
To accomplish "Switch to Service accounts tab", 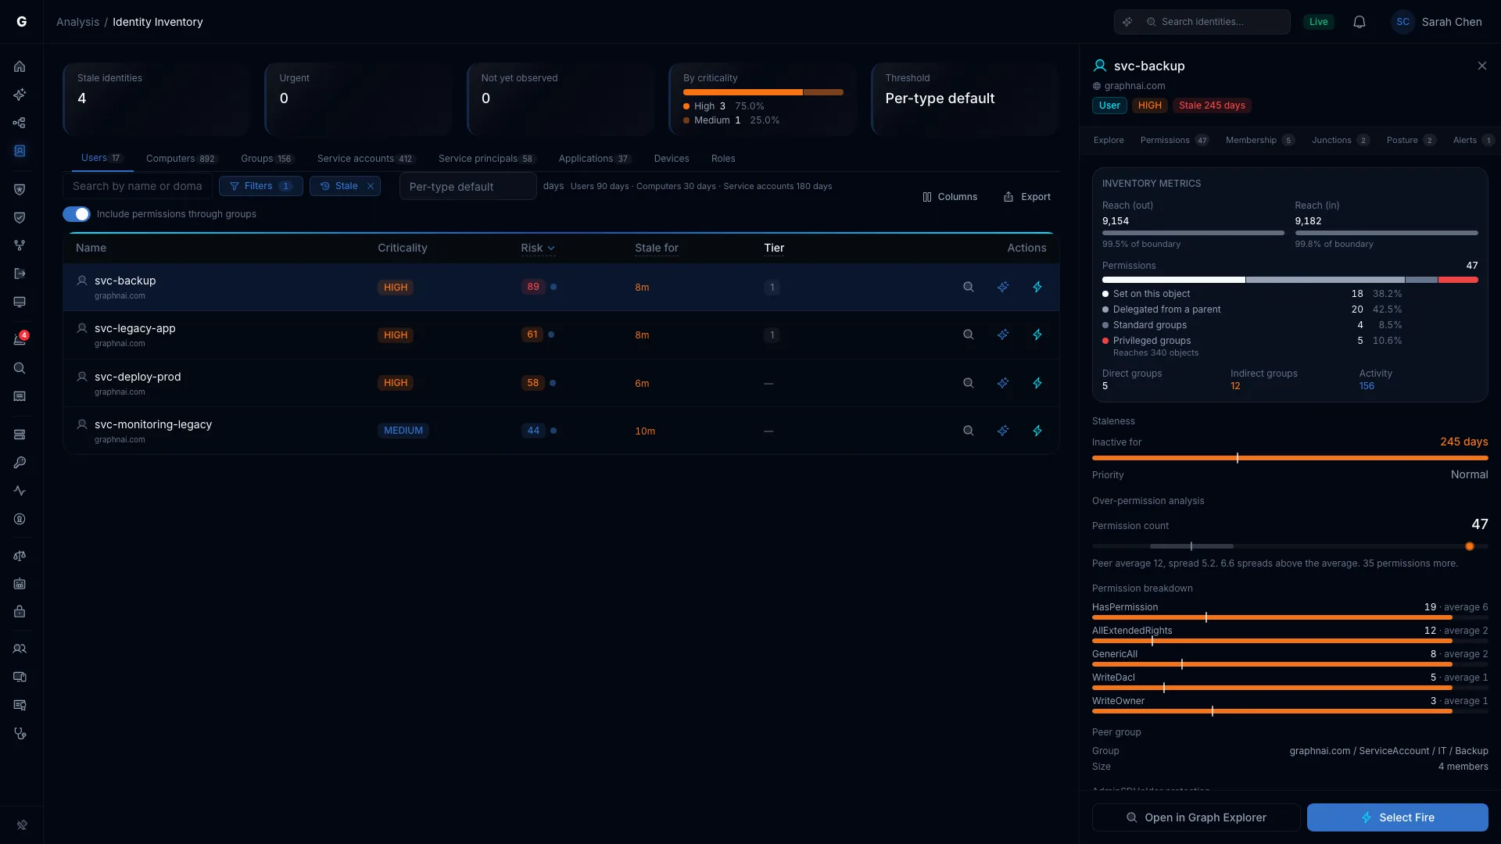I will pyautogui.click(x=364, y=159).
